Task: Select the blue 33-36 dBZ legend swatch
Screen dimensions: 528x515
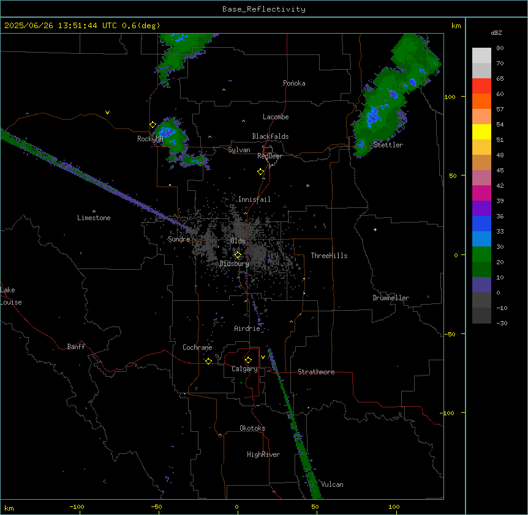Action: (x=481, y=223)
